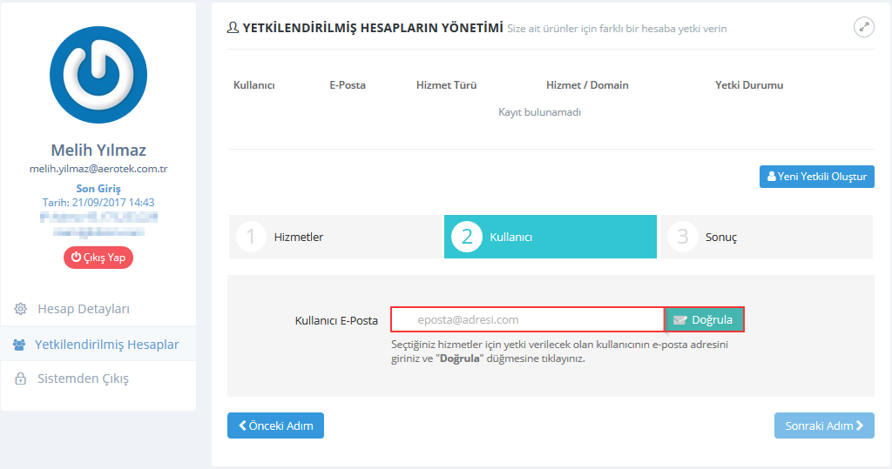
Task: Click the Hizmet / Domain column header
Action: [587, 85]
